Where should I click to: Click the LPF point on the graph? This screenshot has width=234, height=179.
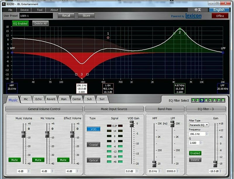point(223,53)
